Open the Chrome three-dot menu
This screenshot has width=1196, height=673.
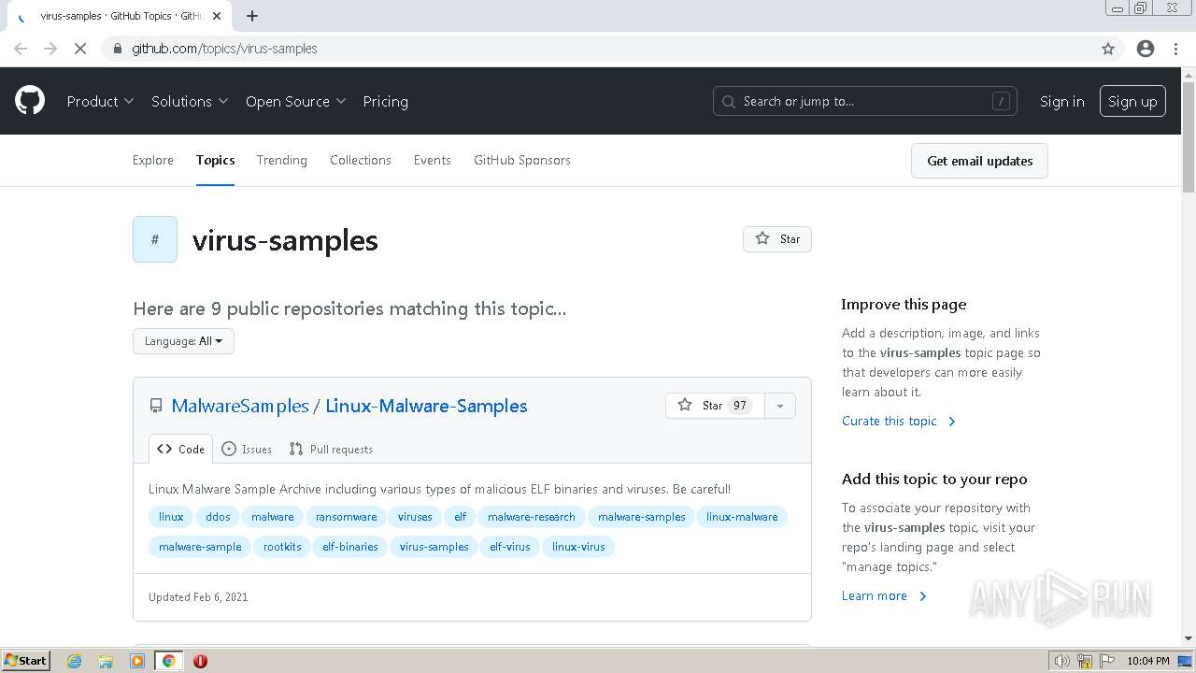click(1176, 49)
